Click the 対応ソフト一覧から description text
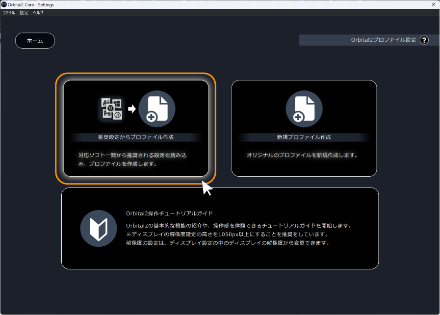Screen dimensions: 440x315 click(x=132, y=159)
